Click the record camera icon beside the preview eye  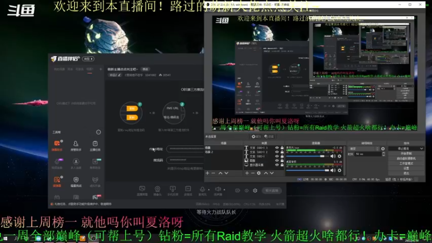(238, 191)
